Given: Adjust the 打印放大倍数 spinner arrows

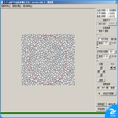Looking at the screenshot, I should [x=115, y=51].
